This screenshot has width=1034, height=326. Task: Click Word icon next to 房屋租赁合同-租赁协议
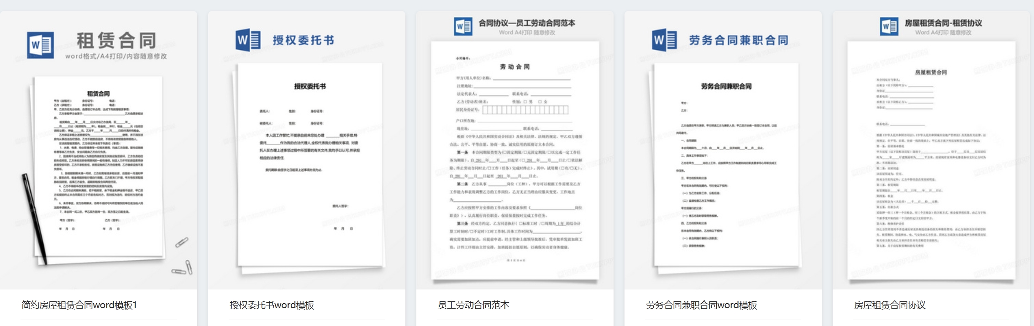click(x=889, y=26)
